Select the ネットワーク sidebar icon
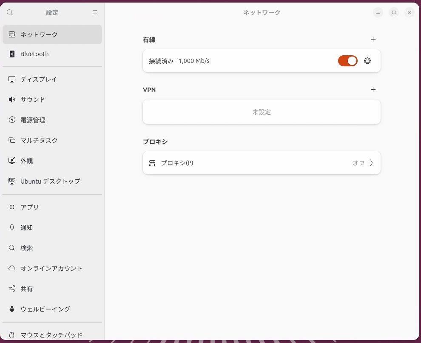Screen dimensions: 421x343 coord(12,34)
